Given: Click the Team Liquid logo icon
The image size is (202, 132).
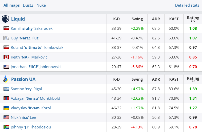Looking at the screenshot, I should click(5, 19).
